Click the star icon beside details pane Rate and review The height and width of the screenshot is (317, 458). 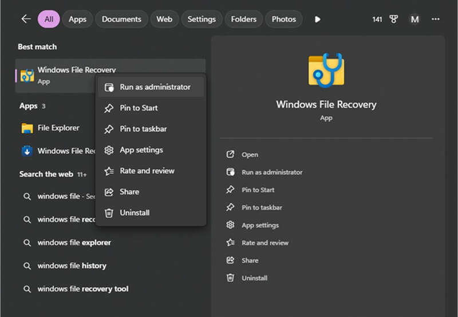point(230,242)
